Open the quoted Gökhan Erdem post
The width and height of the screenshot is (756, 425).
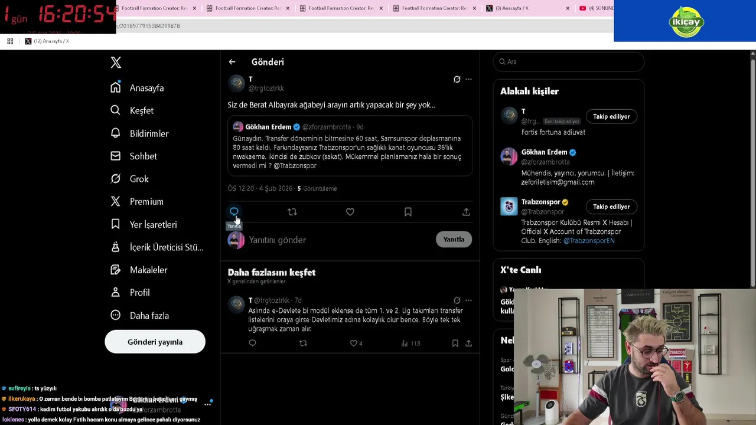coord(350,146)
